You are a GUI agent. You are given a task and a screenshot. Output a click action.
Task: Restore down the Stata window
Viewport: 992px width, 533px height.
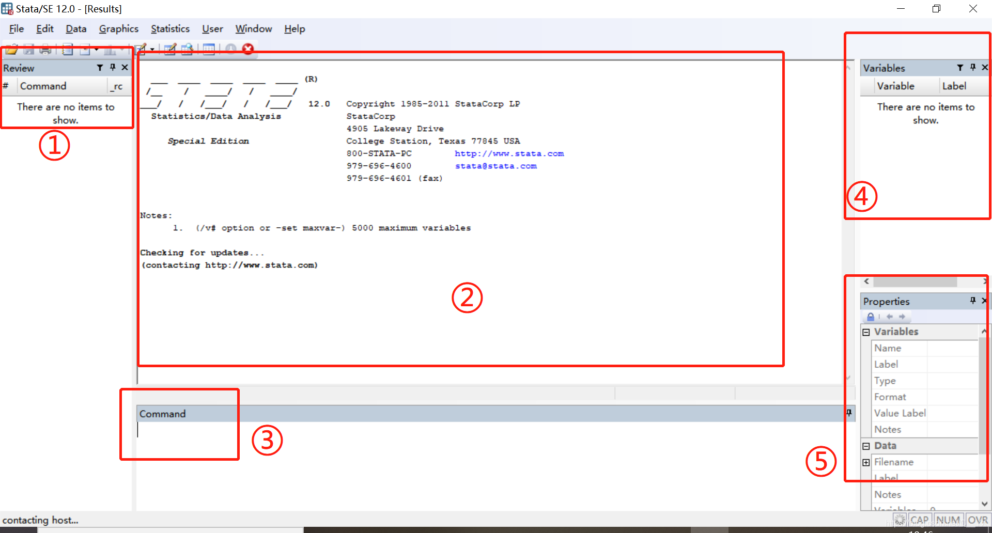(x=936, y=9)
